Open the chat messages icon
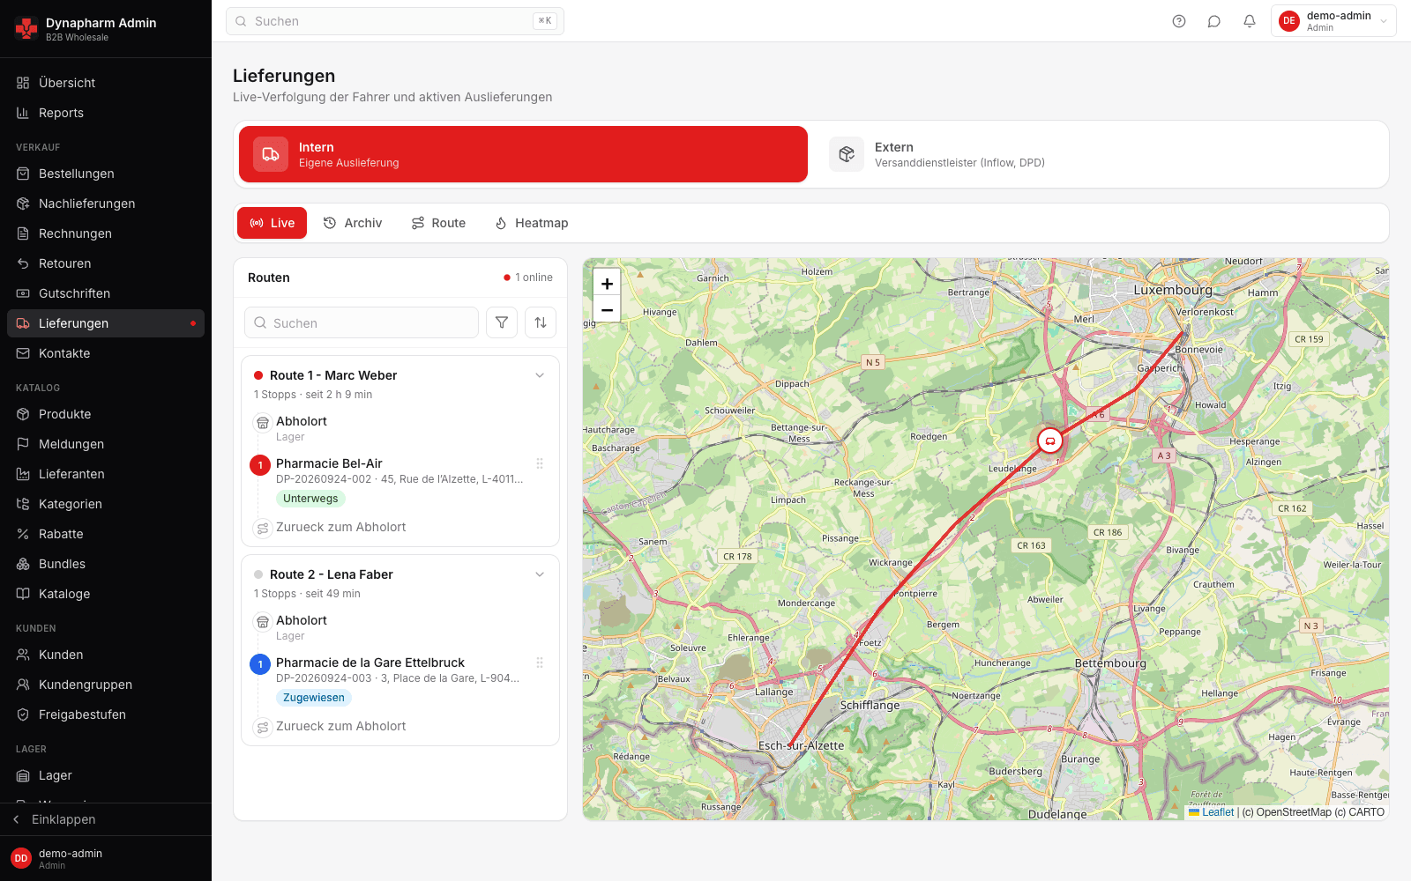This screenshot has width=1411, height=881. (1214, 21)
